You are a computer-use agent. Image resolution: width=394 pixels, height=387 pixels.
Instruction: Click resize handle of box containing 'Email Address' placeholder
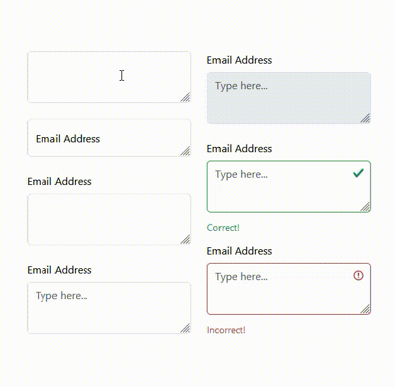click(186, 152)
